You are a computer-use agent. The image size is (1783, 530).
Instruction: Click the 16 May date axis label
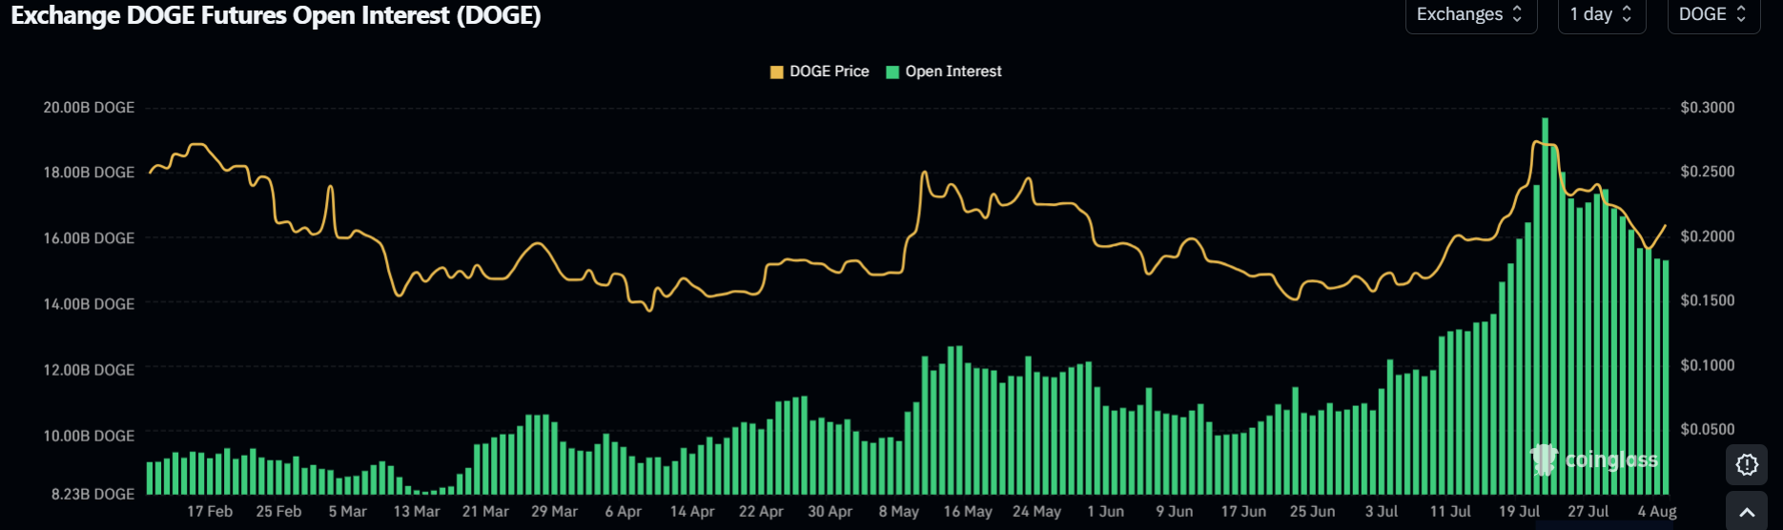pyautogui.click(x=968, y=512)
